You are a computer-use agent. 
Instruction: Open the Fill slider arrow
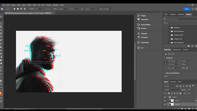192,93
